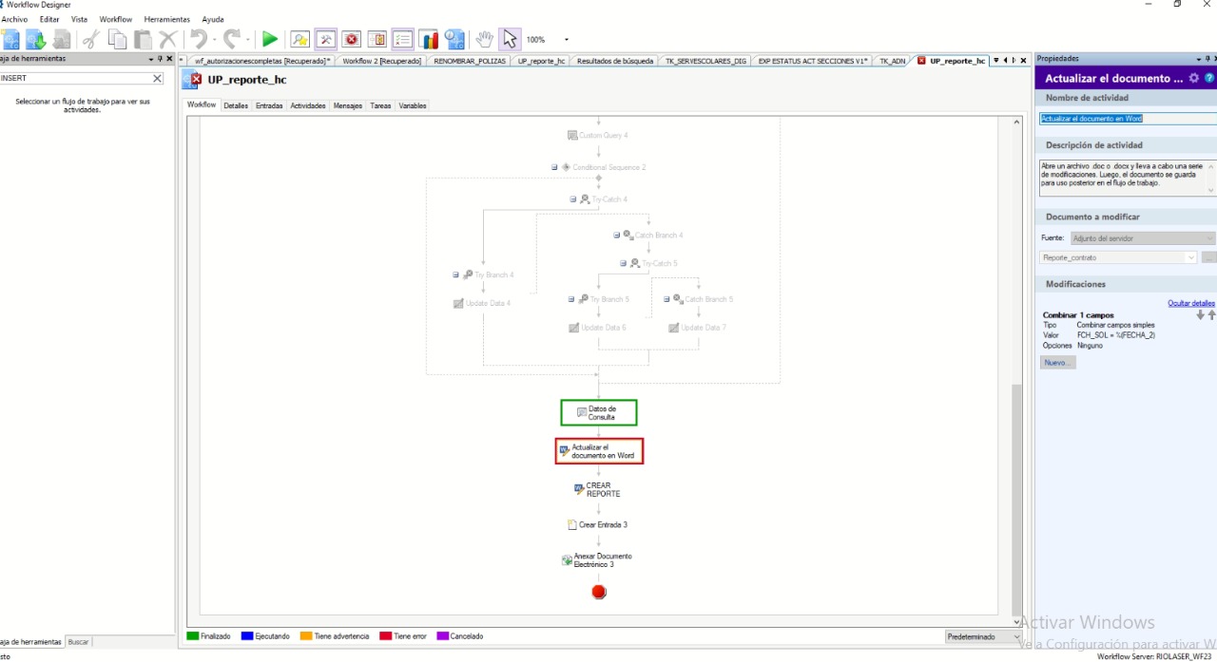1217x662 pixels.
Task: Click the Nuevo... button
Action: [x=1056, y=363]
